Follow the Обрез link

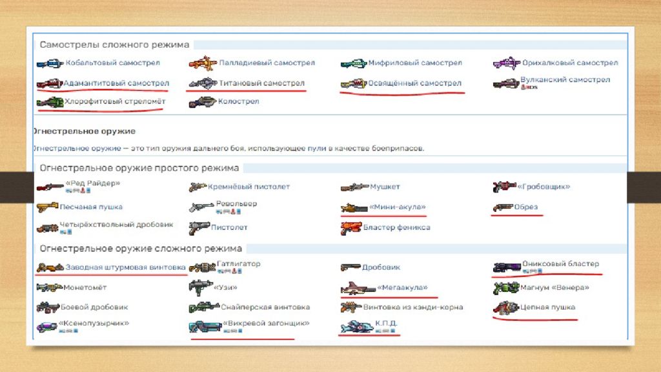(525, 207)
